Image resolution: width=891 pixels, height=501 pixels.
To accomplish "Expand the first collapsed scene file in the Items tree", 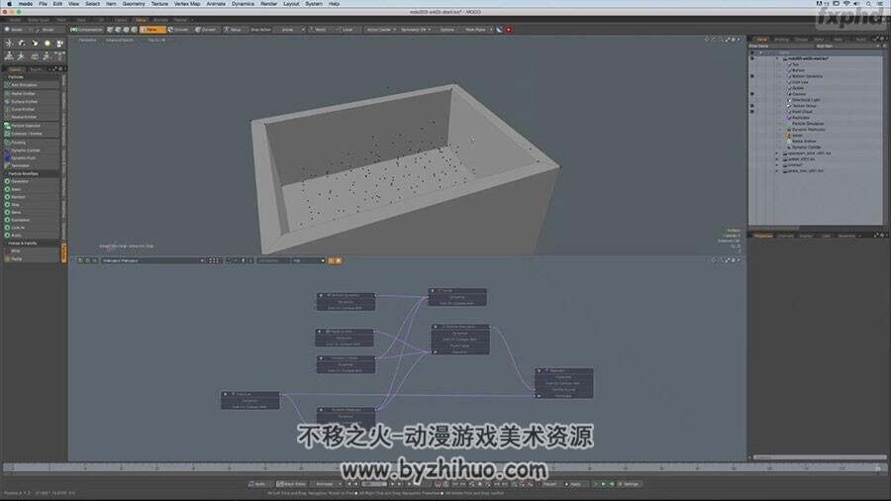I will pos(777,152).
